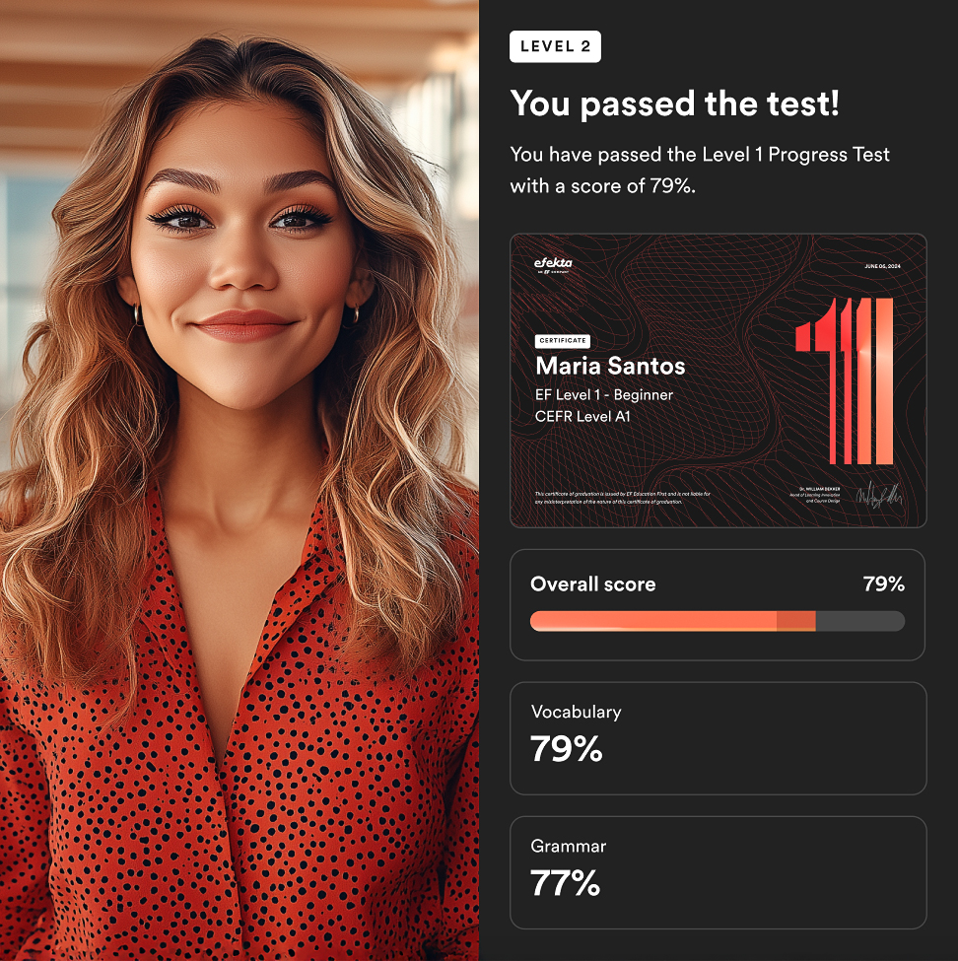
Task: Click the Overall score progress bar
Action: 718,621
